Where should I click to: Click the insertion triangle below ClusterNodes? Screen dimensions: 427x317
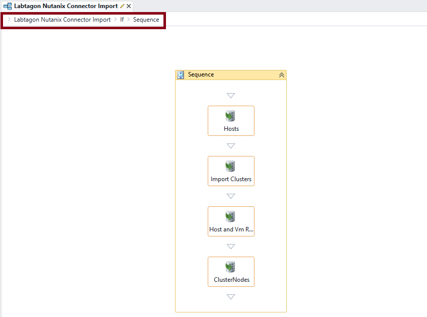(x=231, y=297)
